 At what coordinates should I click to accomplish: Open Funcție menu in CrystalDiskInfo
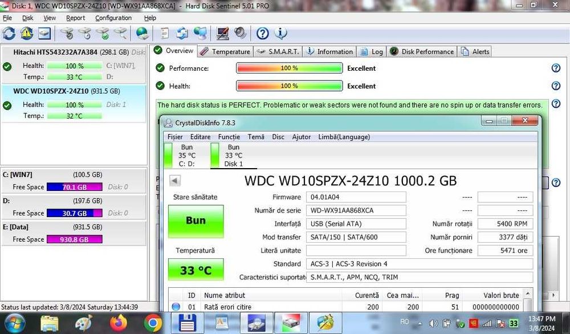[x=229, y=137]
